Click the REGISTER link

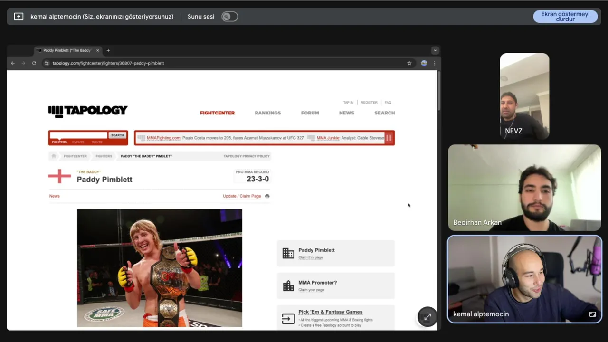point(369,103)
